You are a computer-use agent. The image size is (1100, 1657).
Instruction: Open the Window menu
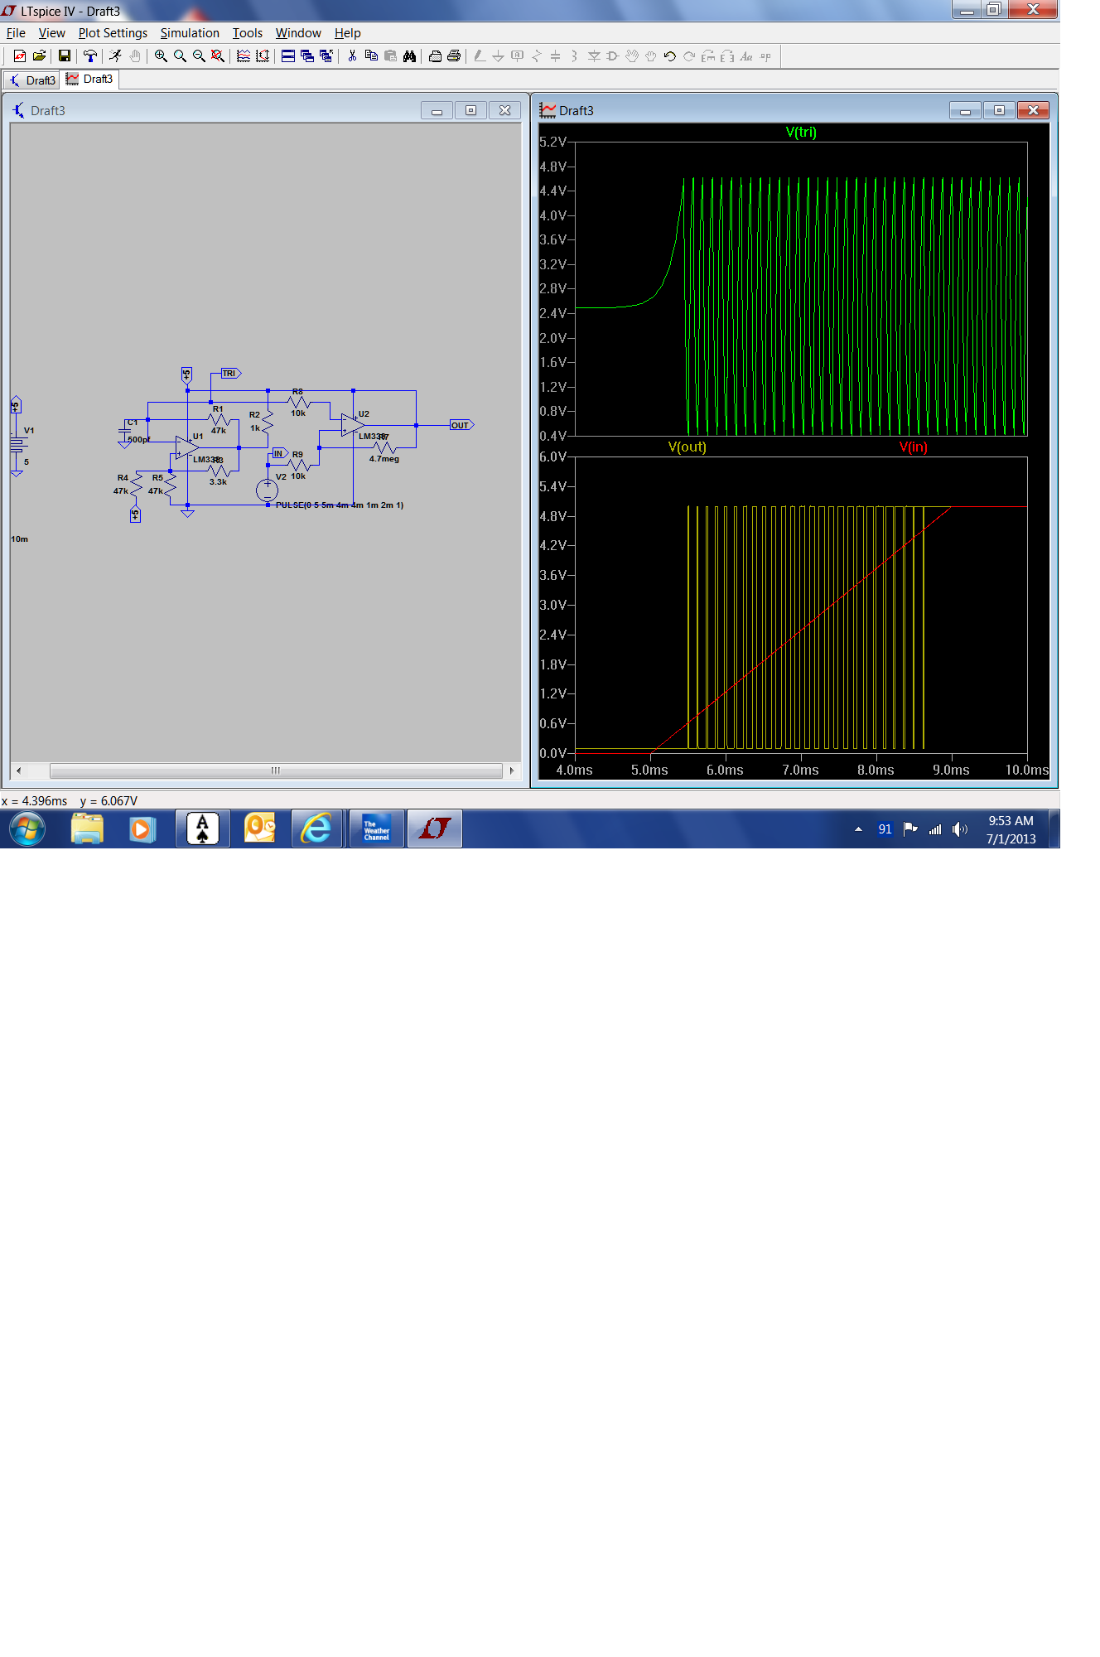pos(298,33)
